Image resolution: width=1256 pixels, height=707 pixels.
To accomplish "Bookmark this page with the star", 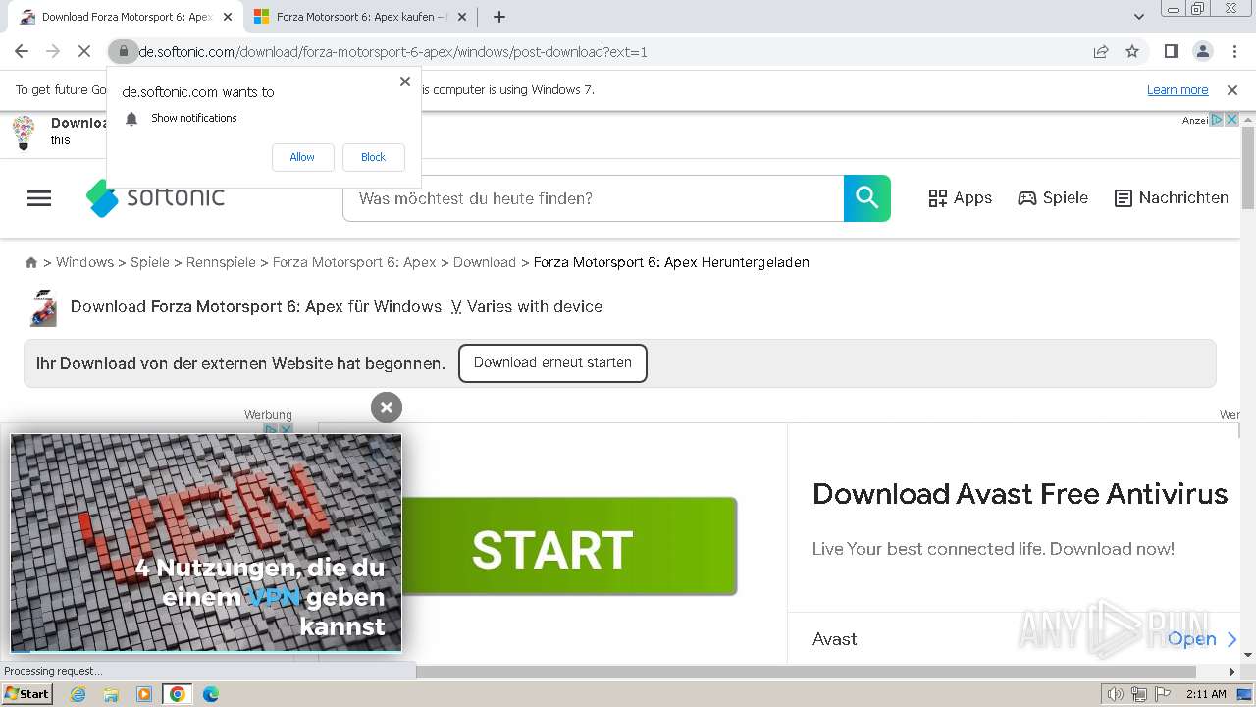I will pyautogui.click(x=1132, y=52).
